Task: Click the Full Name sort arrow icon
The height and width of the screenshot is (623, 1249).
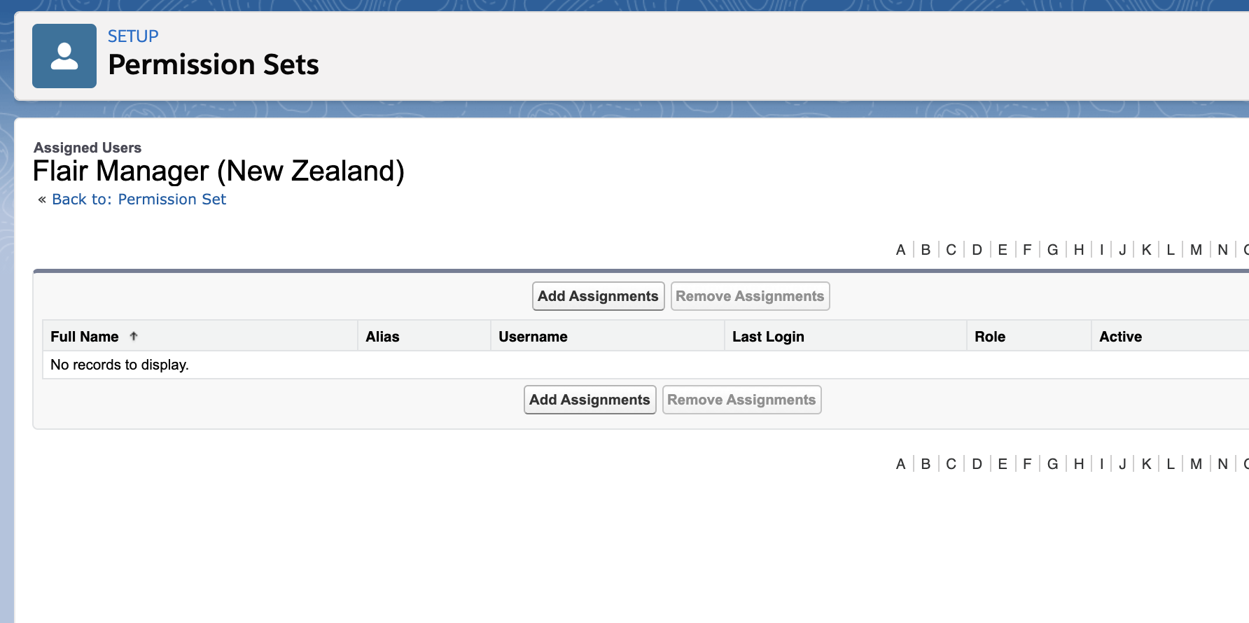Action: point(134,336)
